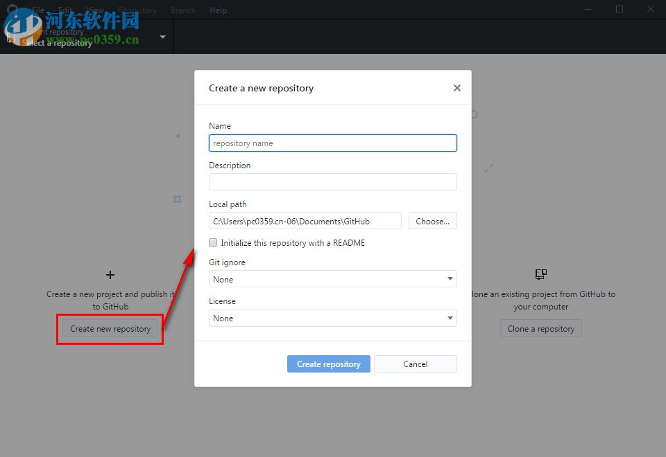Click the "Clone a repository" button

point(540,328)
